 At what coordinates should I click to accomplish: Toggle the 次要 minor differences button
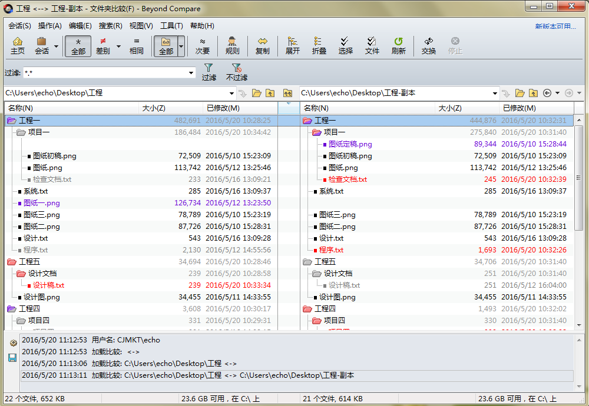coord(203,46)
